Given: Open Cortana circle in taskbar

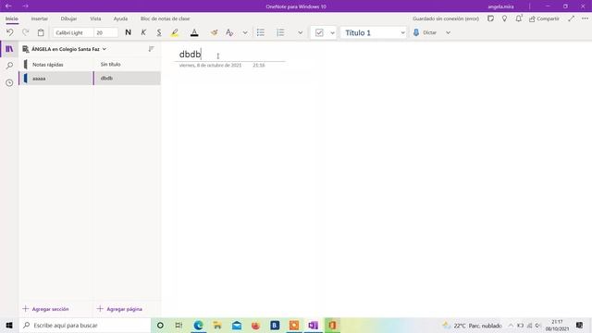Looking at the screenshot, I should (160, 325).
